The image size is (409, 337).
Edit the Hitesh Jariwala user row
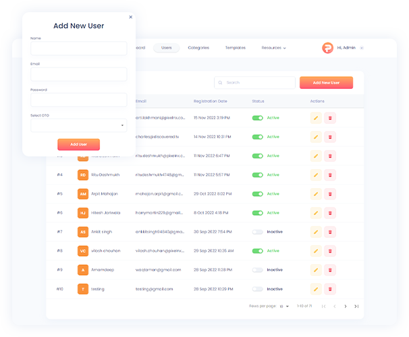tap(315, 213)
